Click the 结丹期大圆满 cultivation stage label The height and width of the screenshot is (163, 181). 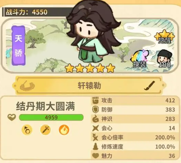(46, 106)
